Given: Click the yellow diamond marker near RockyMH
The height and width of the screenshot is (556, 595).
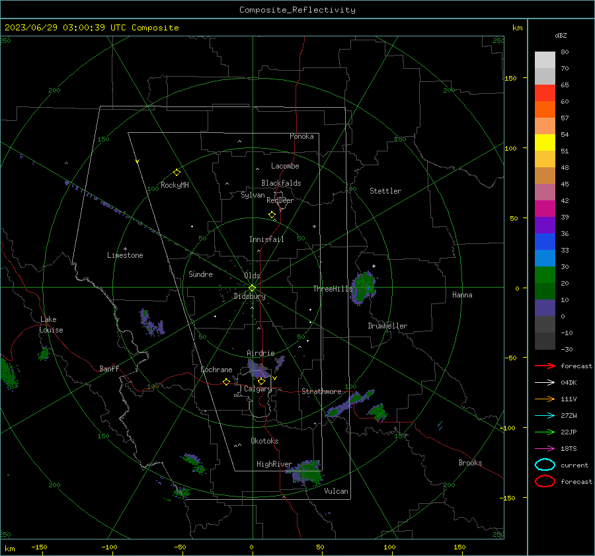Looking at the screenshot, I should (177, 173).
